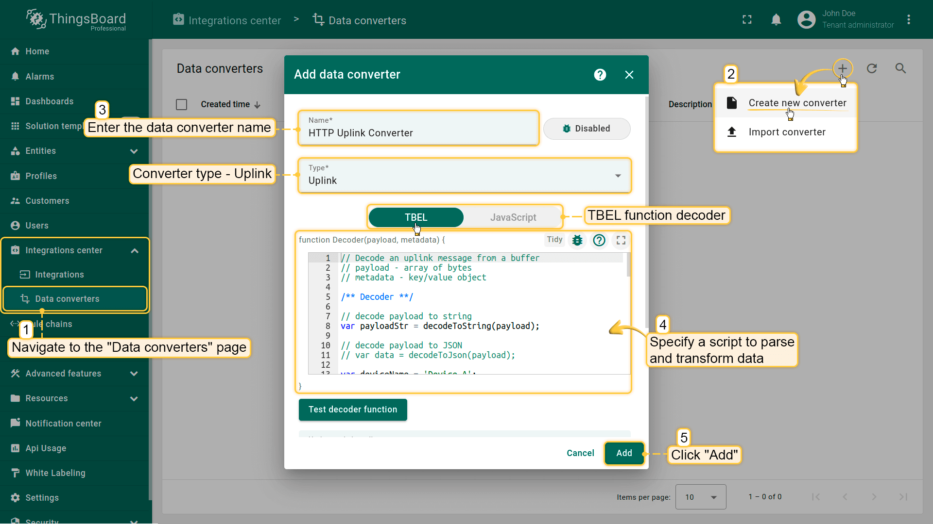Click the debug bug icon in code editor
This screenshot has width=933, height=524.
coord(577,240)
